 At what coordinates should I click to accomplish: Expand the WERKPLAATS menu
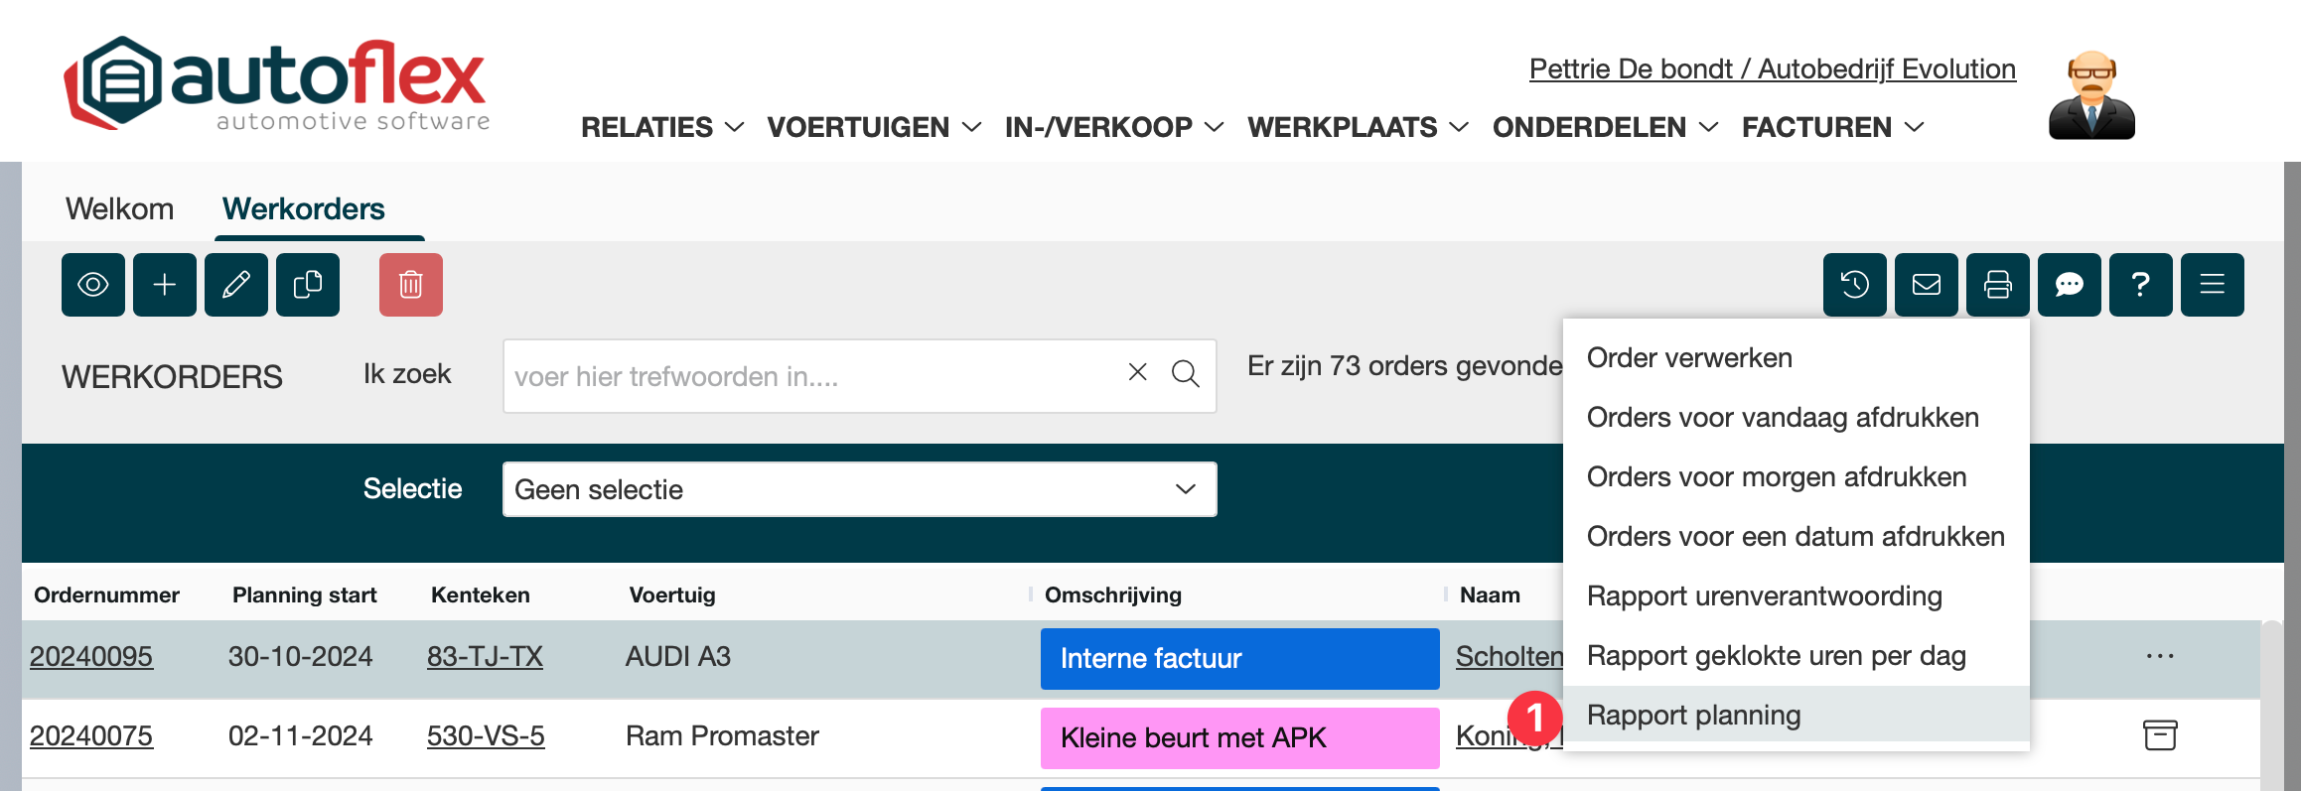(1357, 127)
